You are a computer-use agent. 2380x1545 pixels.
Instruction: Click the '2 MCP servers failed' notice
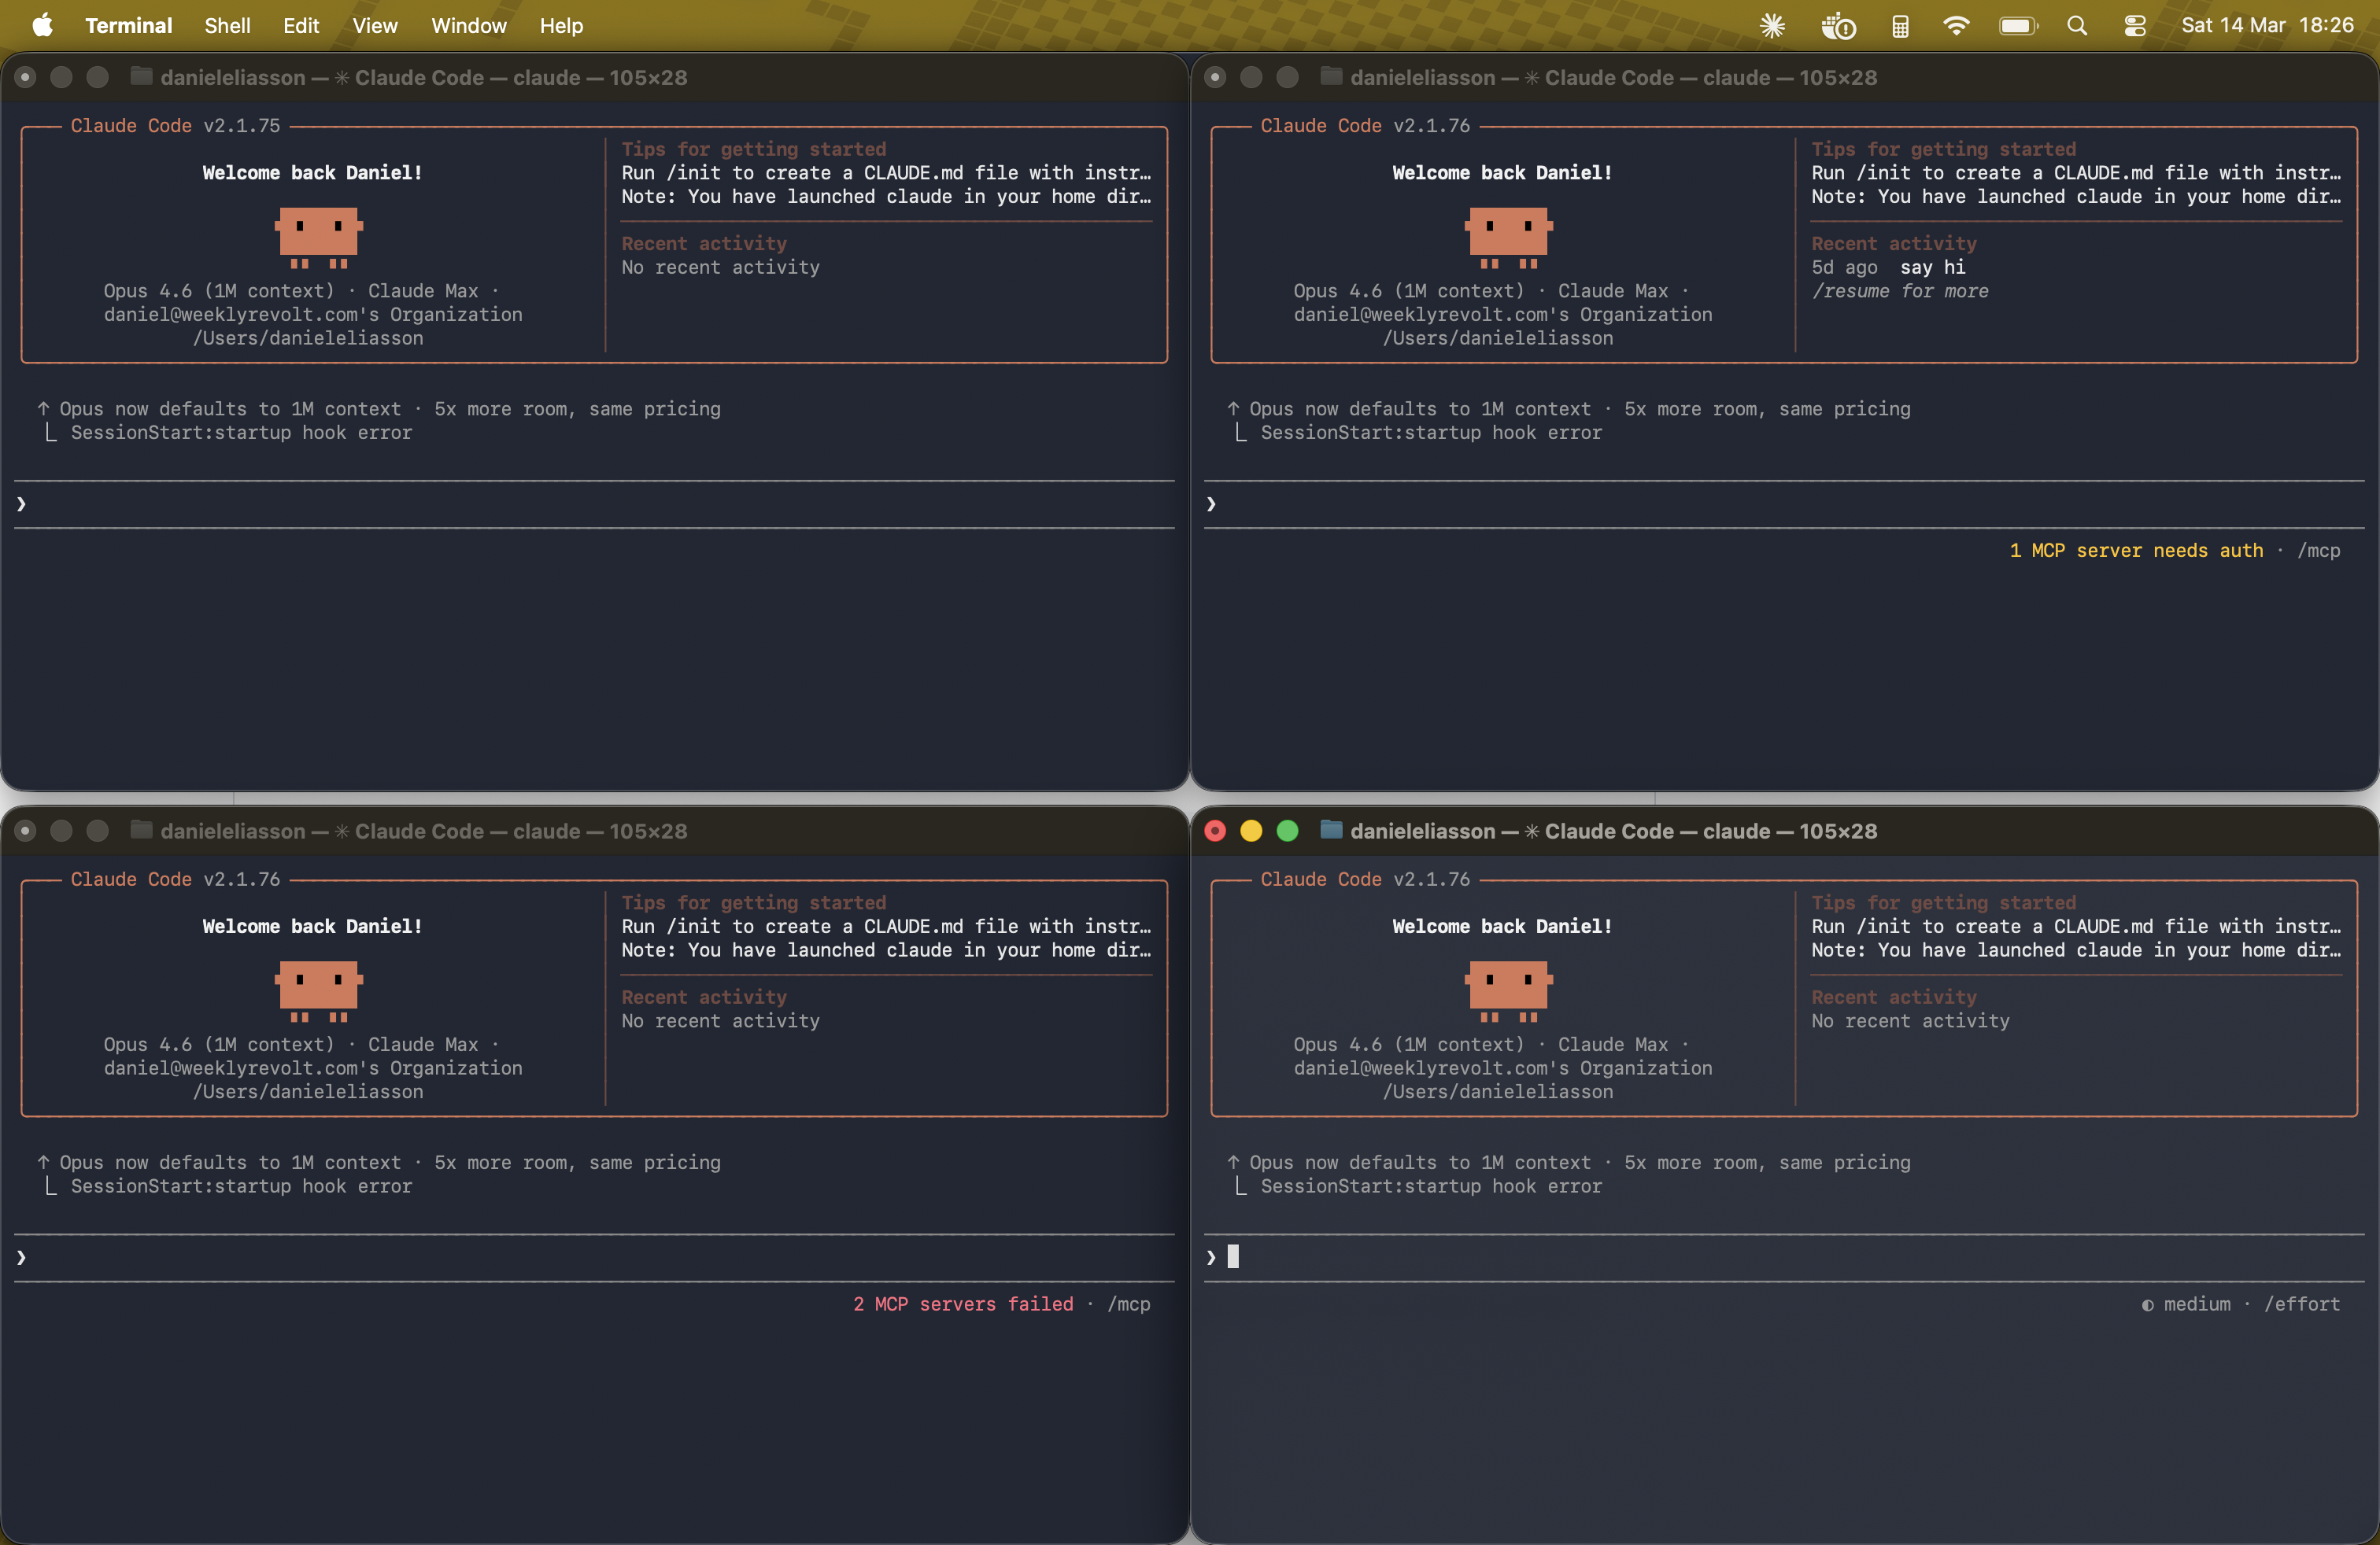point(962,1303)
